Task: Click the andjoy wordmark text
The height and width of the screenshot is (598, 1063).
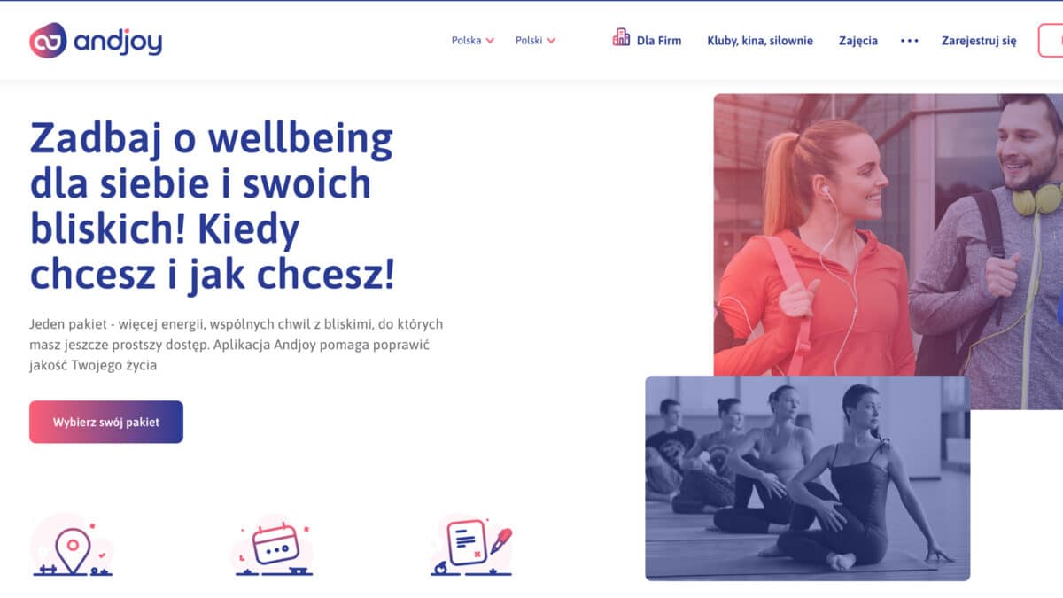Action: point(118,41)
